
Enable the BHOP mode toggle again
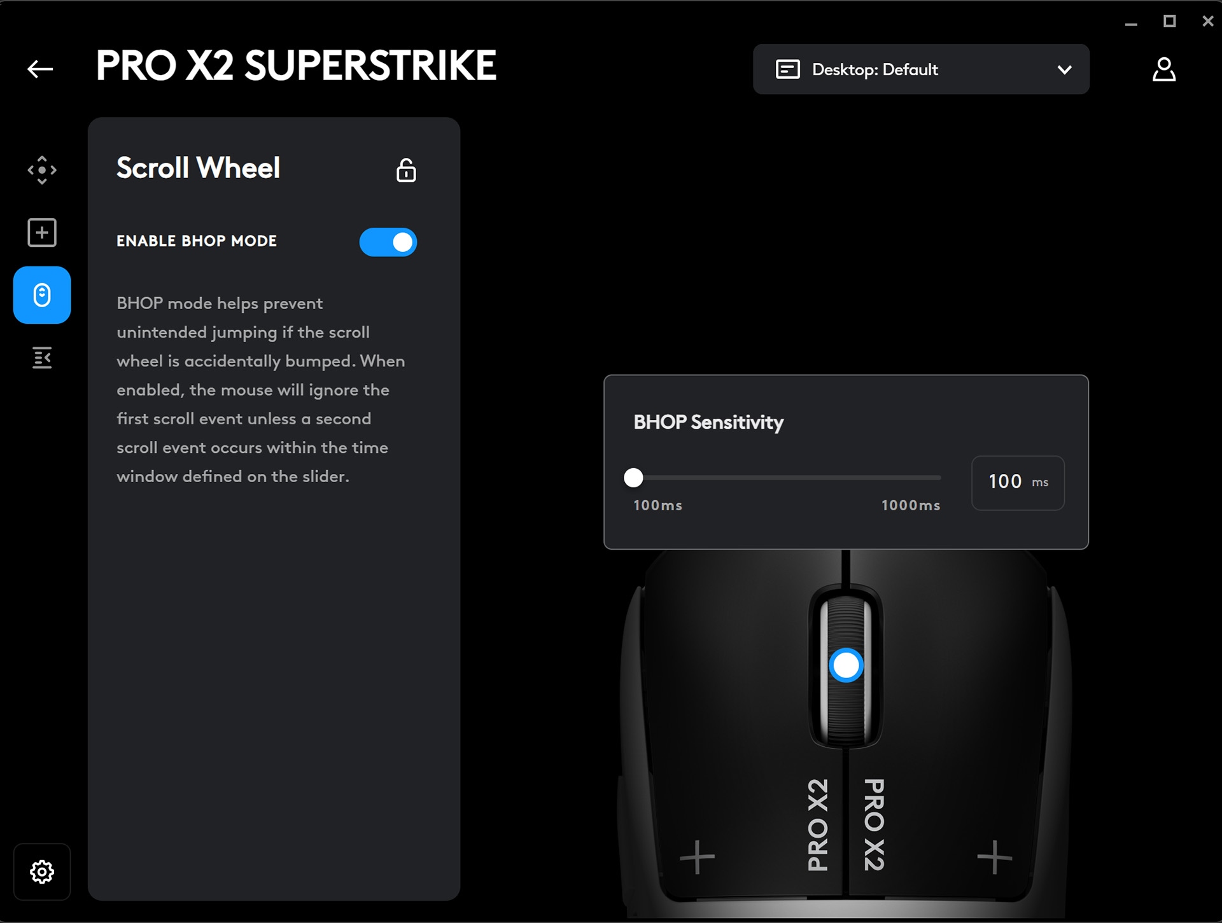(x=388, y=242)
